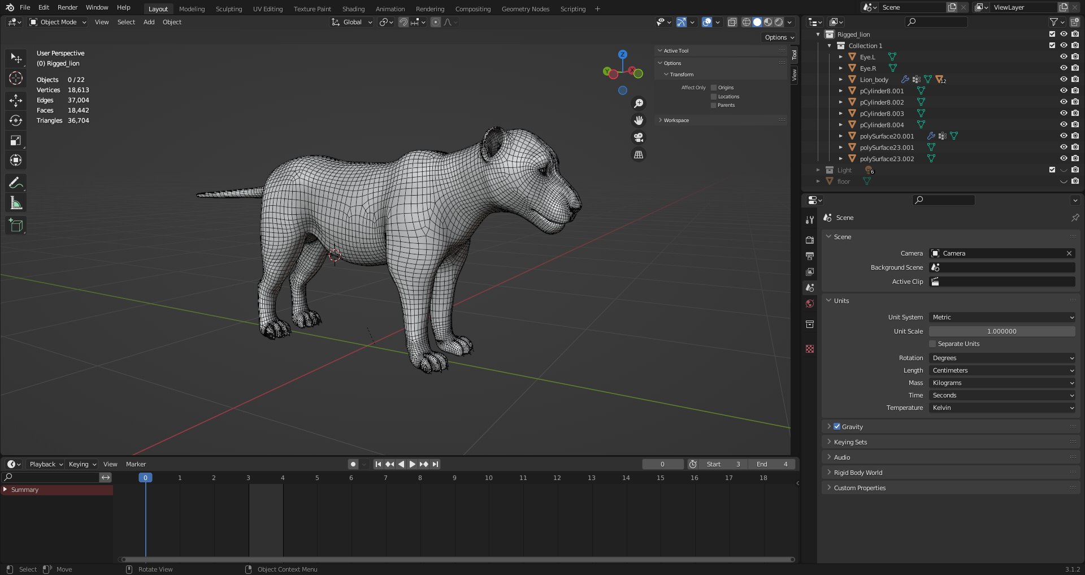The height and width of the screenshot is (575, 1085).
Task: Enable Affect Only Parents checkbox
Action: [x=714, y=105]
